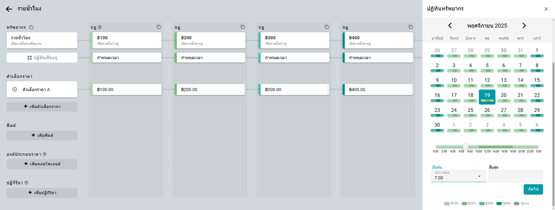Click copy icon on ฿100 rule column

pos(159,27)
